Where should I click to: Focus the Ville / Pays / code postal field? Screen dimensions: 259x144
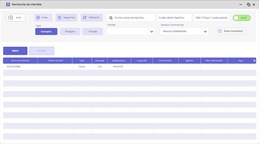coord(211,18)
